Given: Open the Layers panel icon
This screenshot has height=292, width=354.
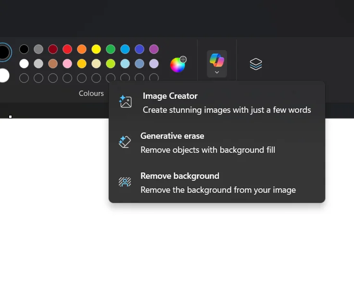Looking at the screenshot, I should pyautogui.click(x=256, y=64).
